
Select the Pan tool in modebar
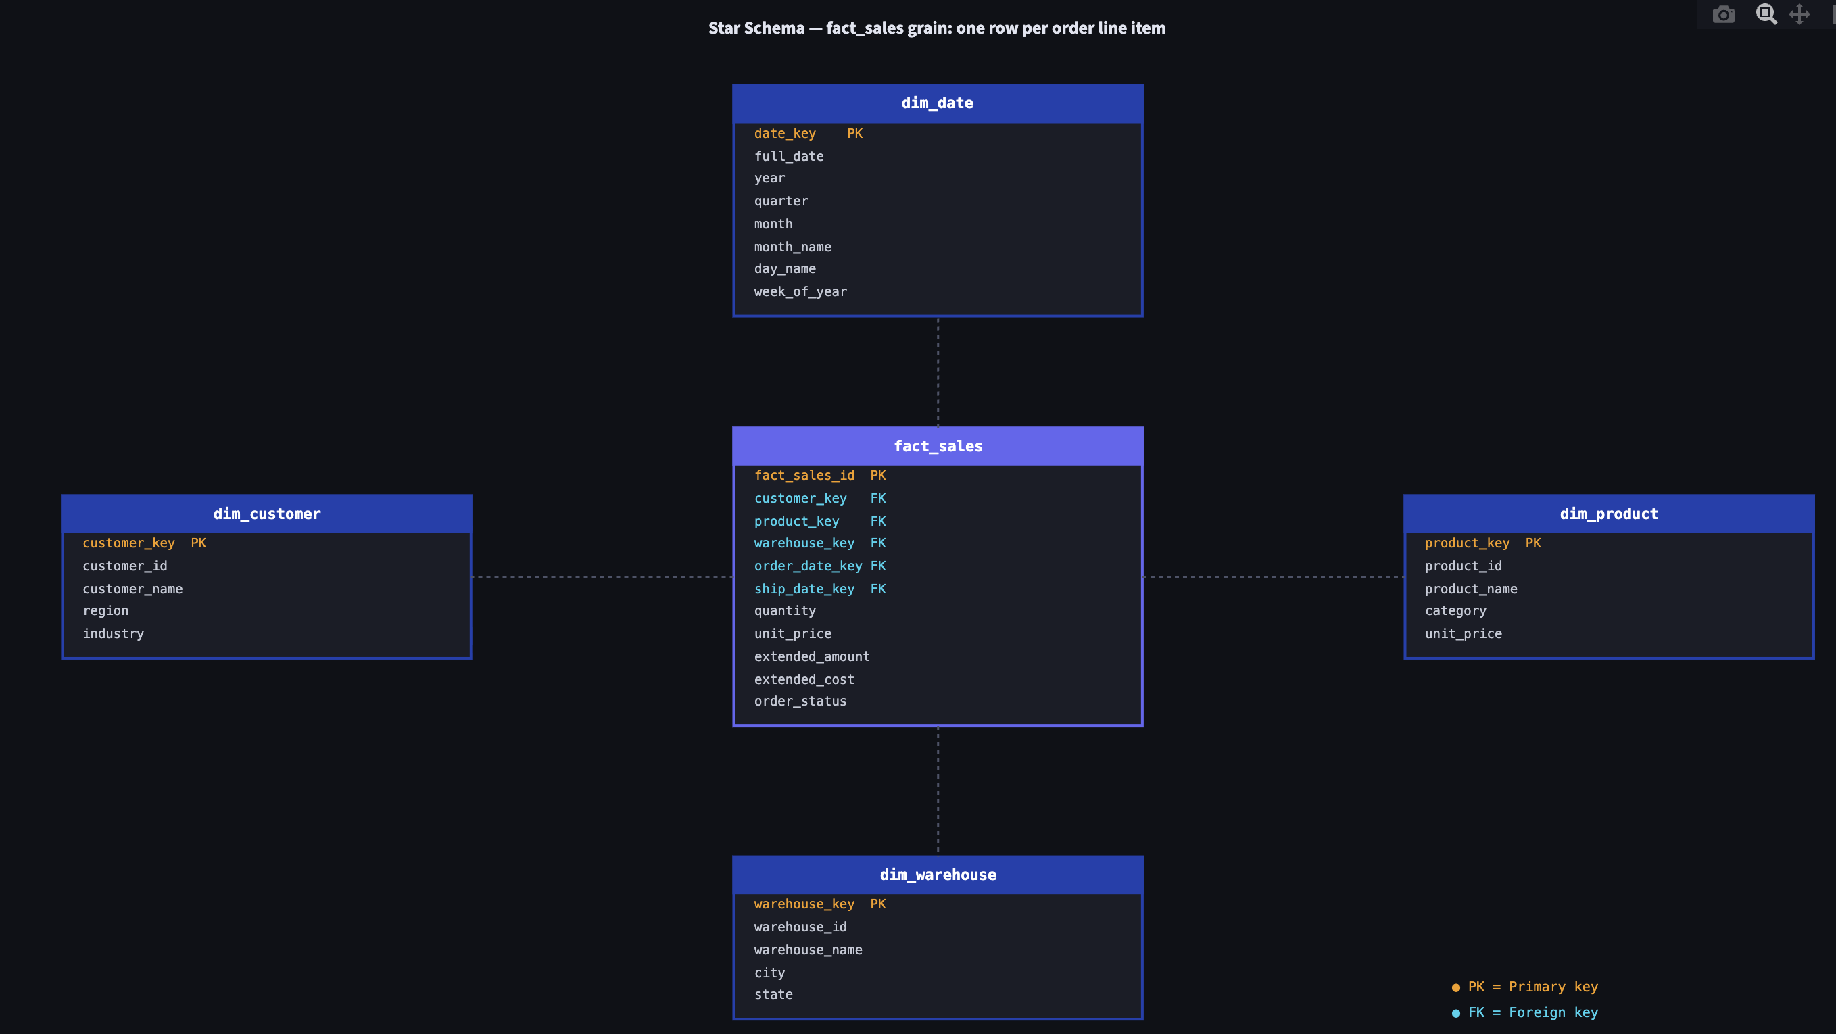pos(1799,14)
